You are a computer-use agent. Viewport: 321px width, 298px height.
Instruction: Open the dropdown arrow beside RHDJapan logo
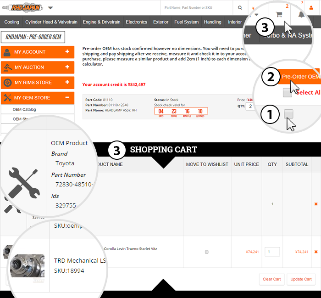coord(50,8)
